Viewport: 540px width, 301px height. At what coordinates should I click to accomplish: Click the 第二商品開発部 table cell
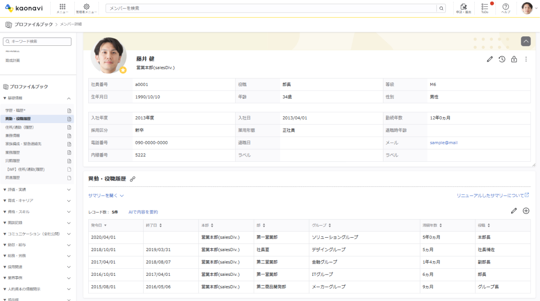[271, 286]
